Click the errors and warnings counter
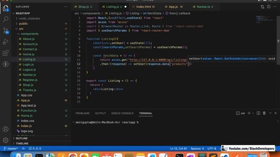 35,148
